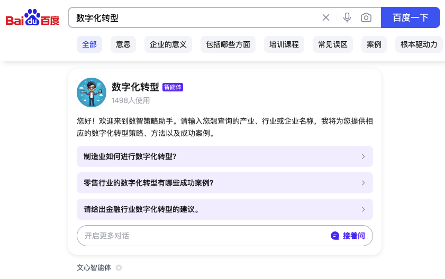Ask 请给出金融行业数字化转型的建议
Viewport: 445px width, 279px height.
pyautogui.click(x=225, y=209)
